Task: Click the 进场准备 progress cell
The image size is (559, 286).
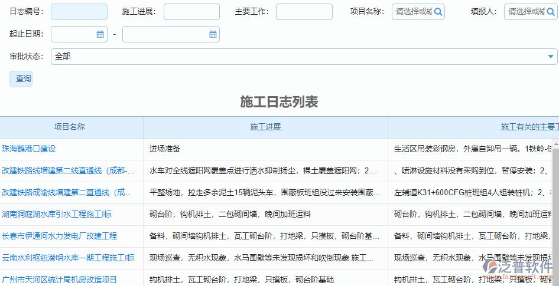Action: tap(265, 149)
